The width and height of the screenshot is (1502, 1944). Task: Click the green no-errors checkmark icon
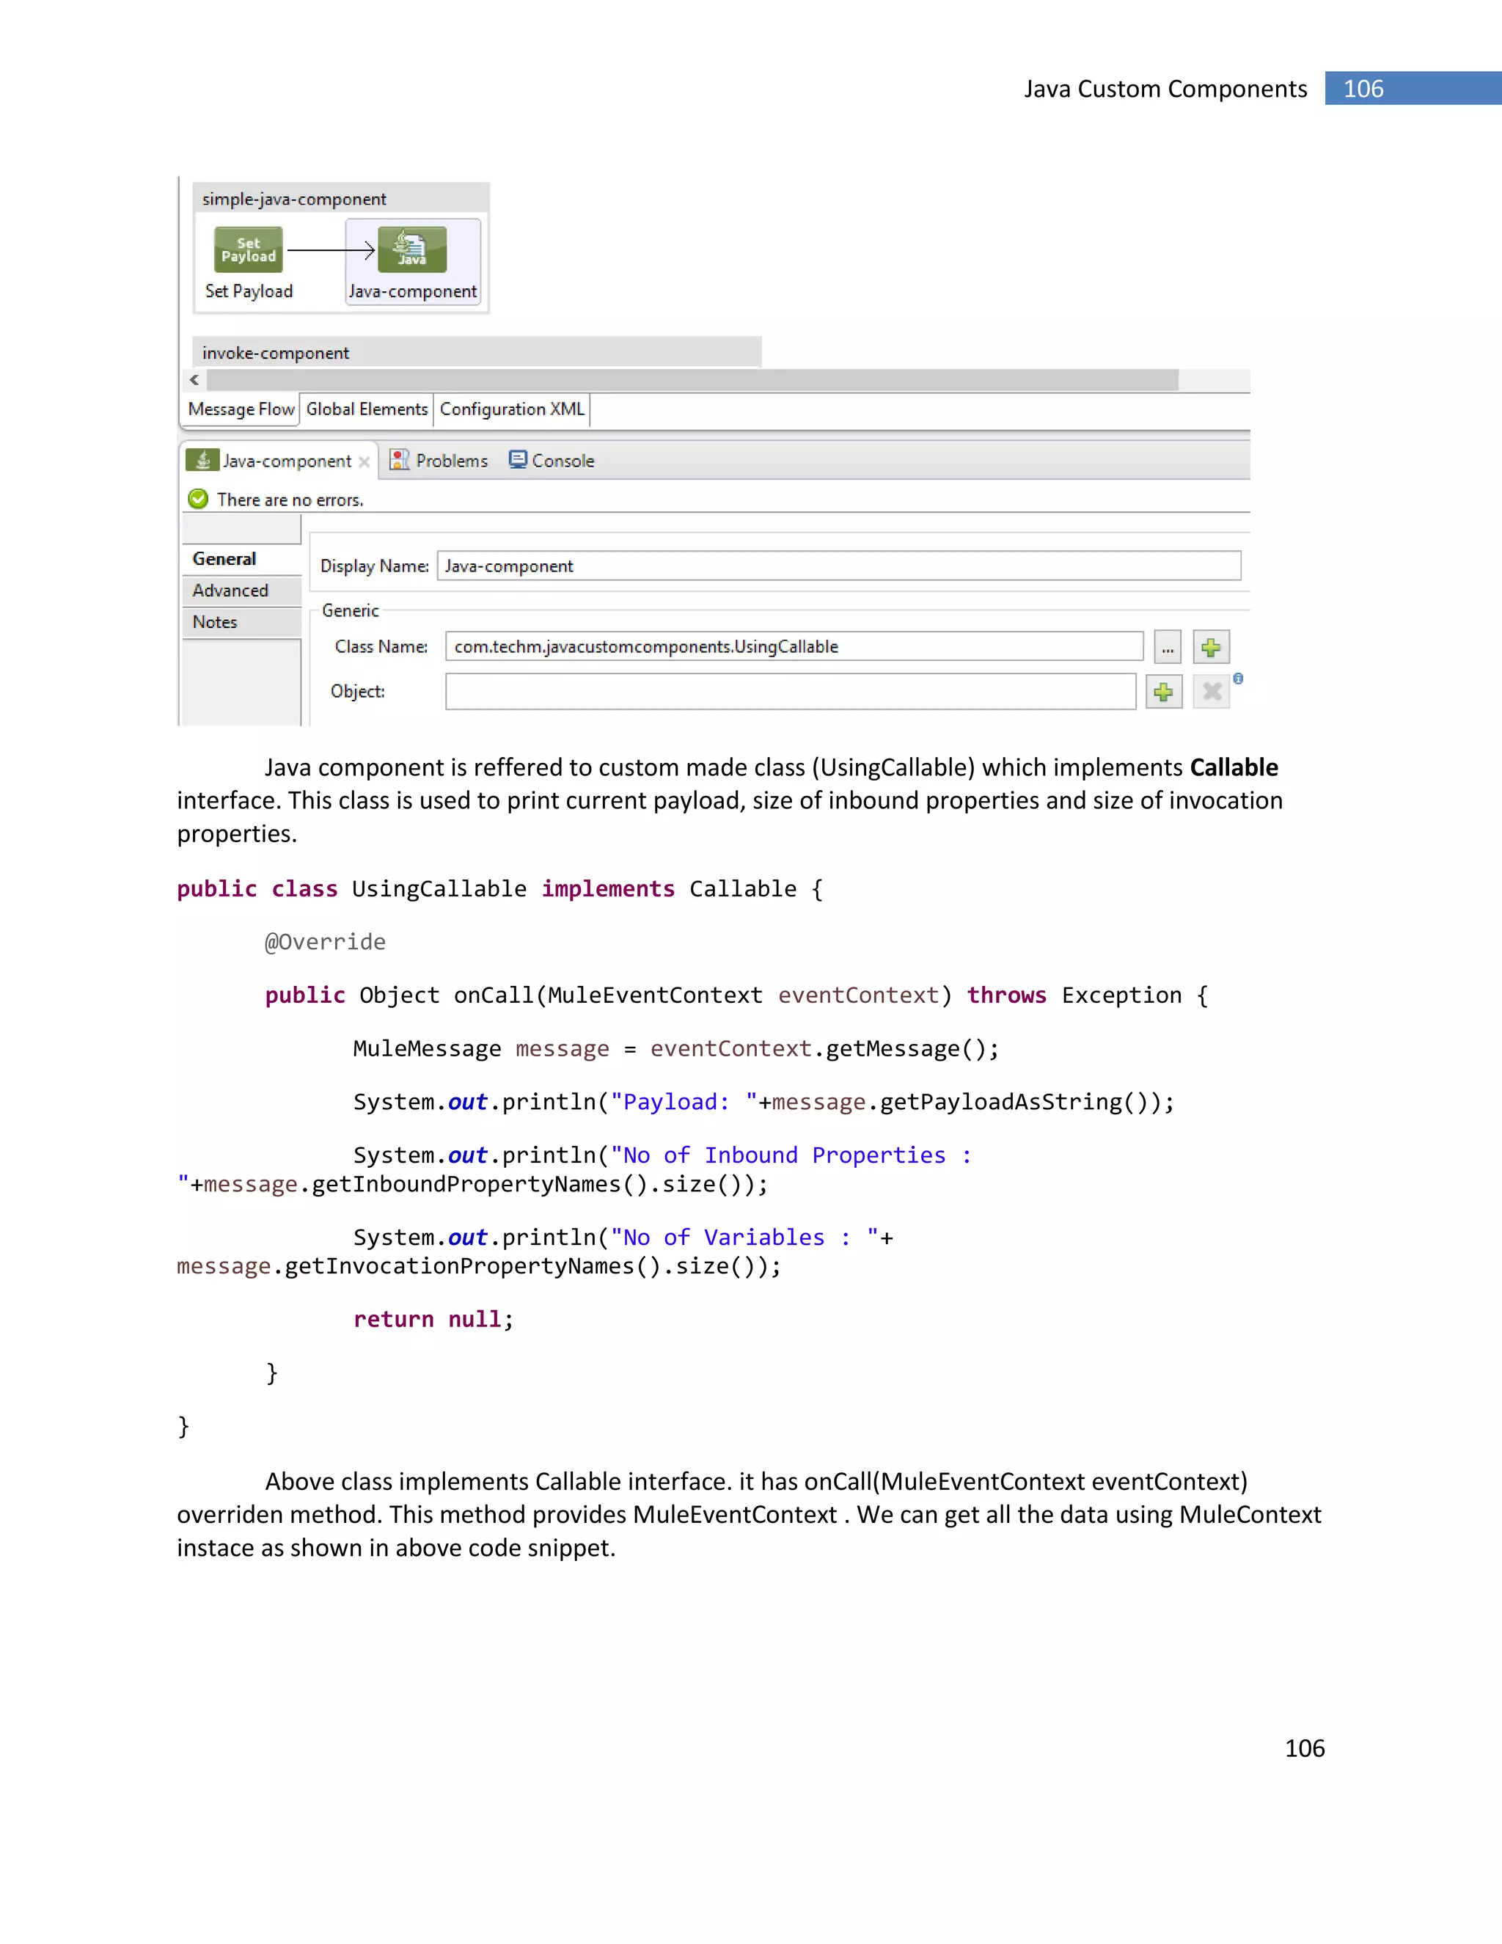199,498
